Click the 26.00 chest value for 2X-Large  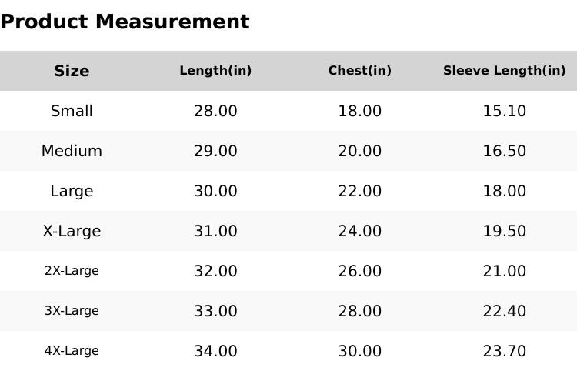point(359,271)
